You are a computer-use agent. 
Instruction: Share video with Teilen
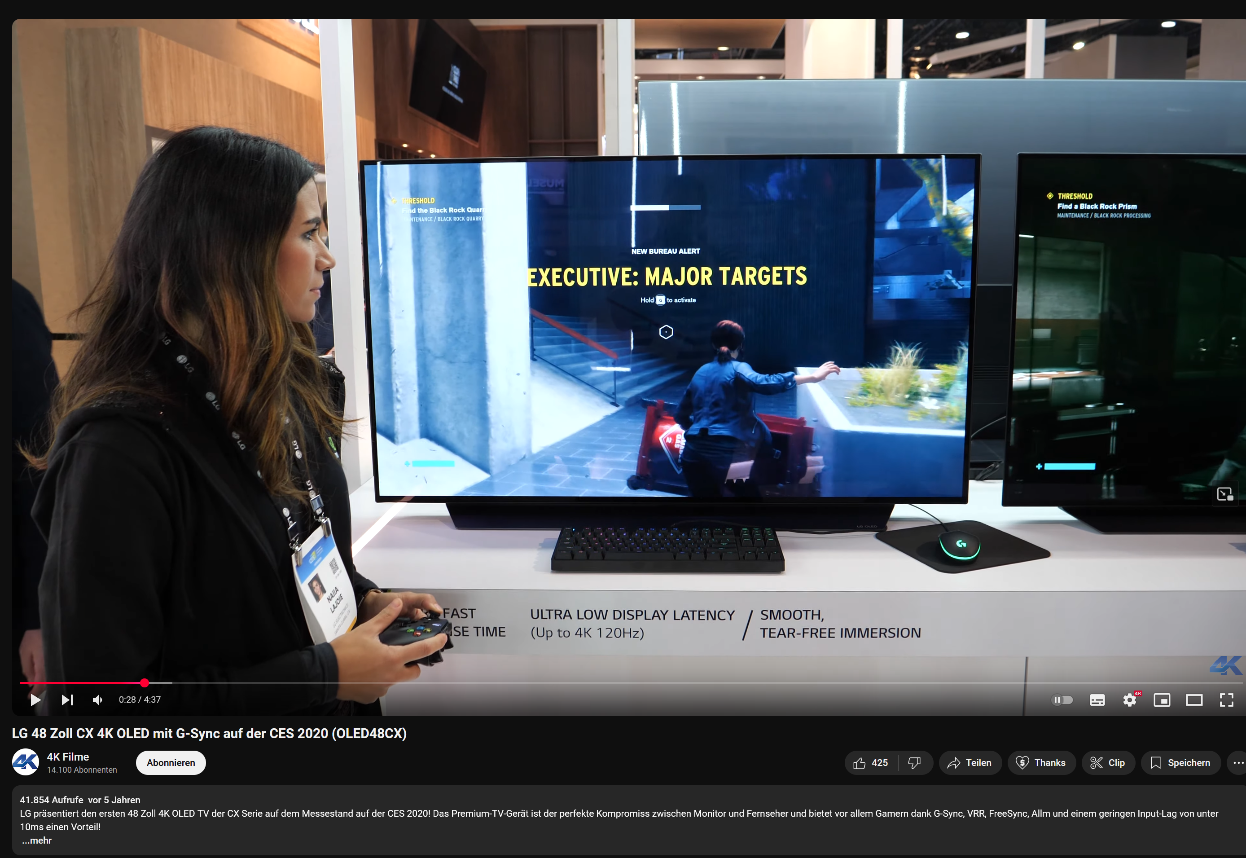pyautogui.click(x=970, y=762)
